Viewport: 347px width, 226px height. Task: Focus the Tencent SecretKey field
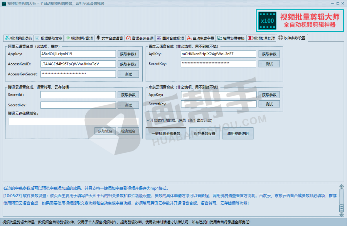click(x=78, y=105)
